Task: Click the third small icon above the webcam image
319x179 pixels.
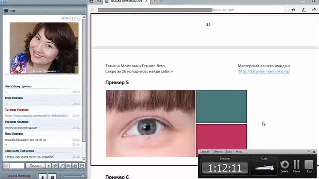Action: [73, 18]
